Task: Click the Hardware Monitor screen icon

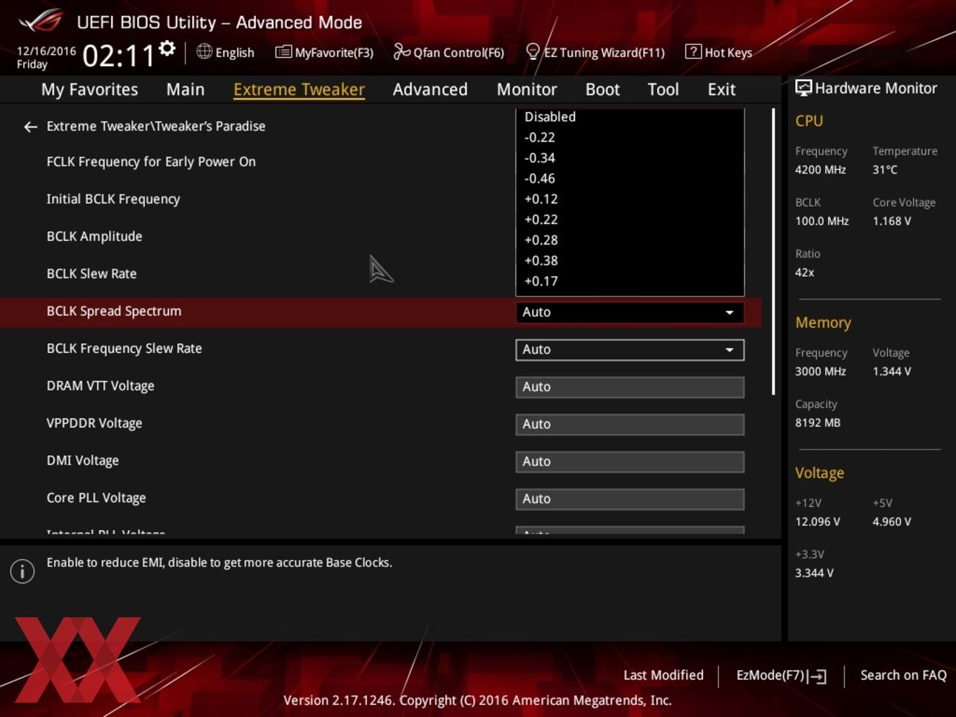Action: pyautogui.click(x=803, y=88)
